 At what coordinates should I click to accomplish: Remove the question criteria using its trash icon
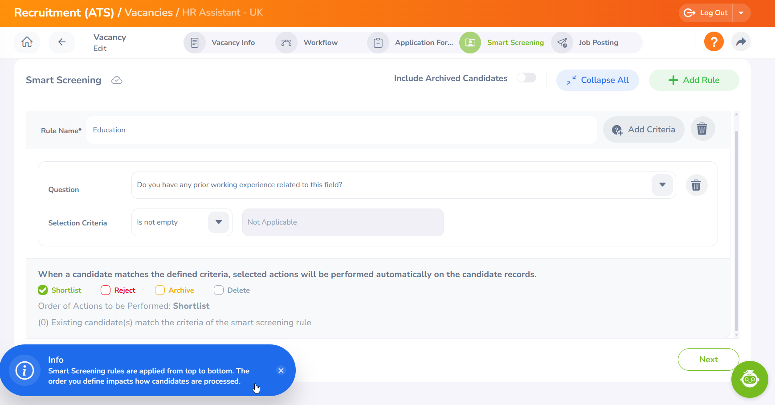point(696,185)
